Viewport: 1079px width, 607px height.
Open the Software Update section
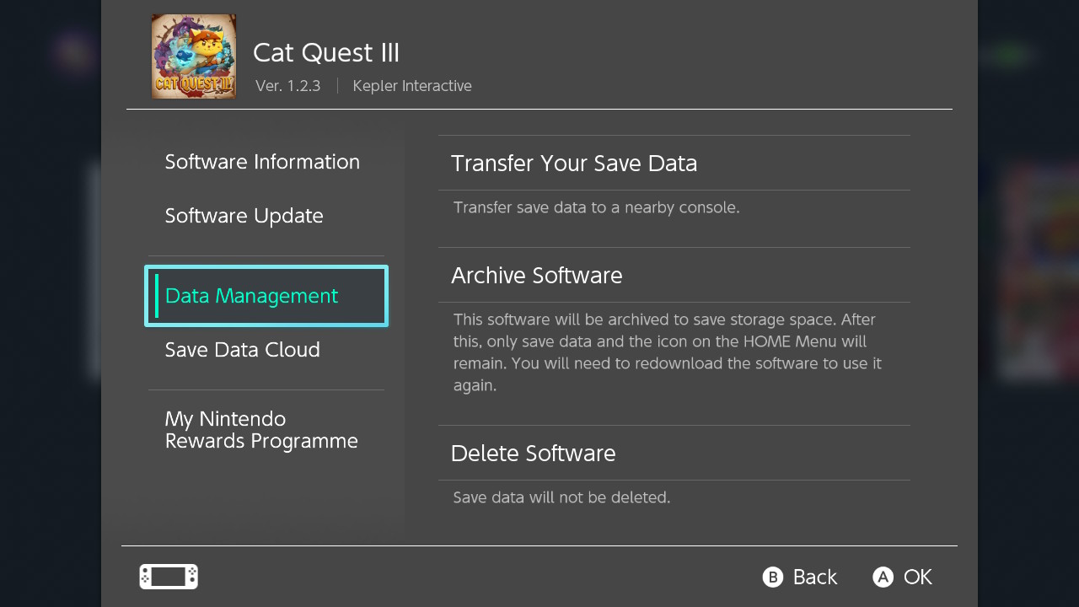click(244, 216)
